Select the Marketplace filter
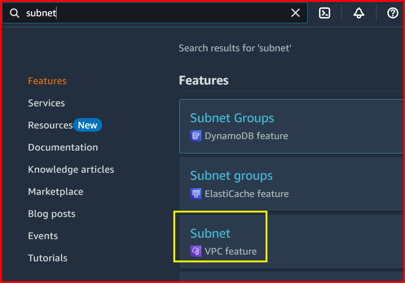 (x=55, y=191)
